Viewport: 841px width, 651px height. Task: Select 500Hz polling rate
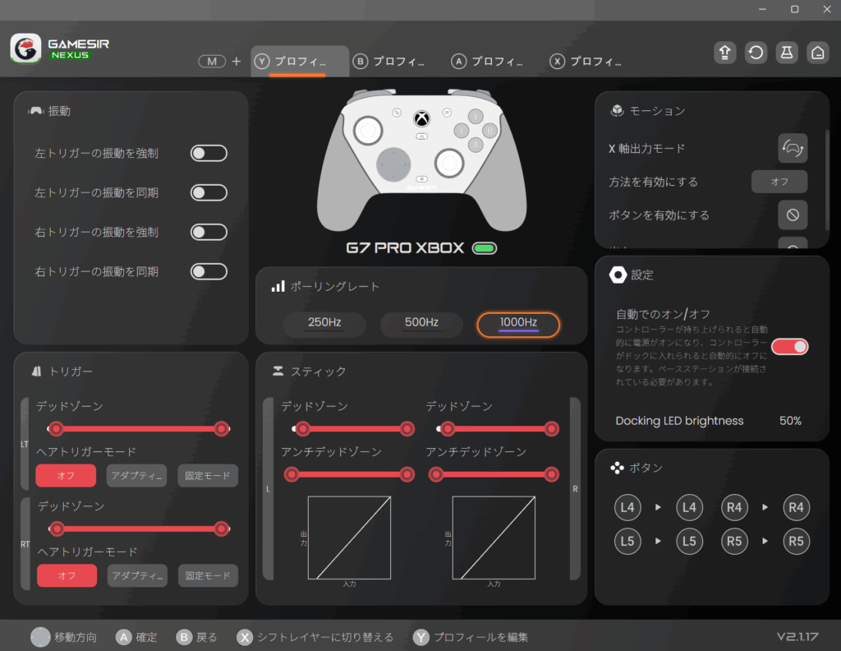(x=421, y=322)
